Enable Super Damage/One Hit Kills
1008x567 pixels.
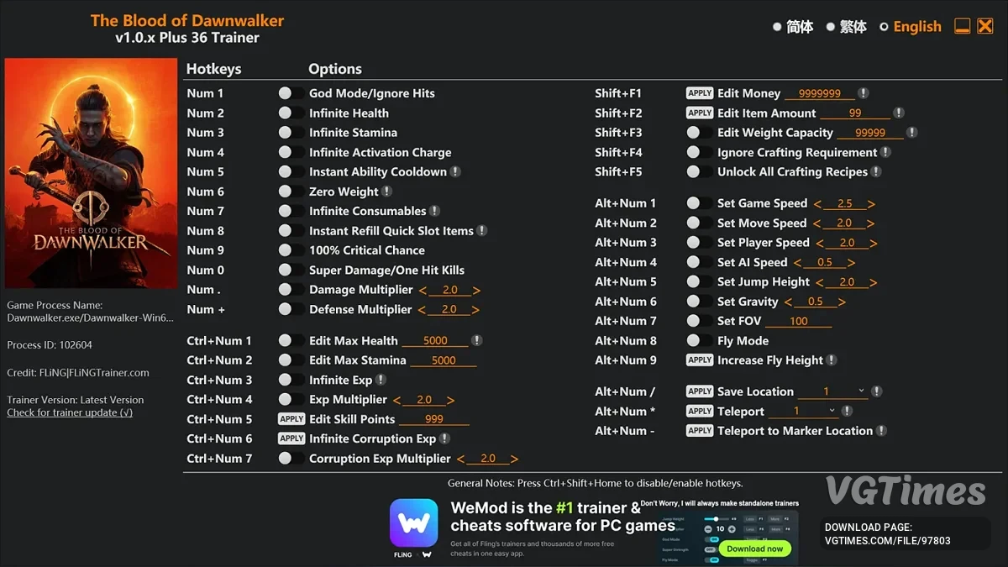coord(291,270)
